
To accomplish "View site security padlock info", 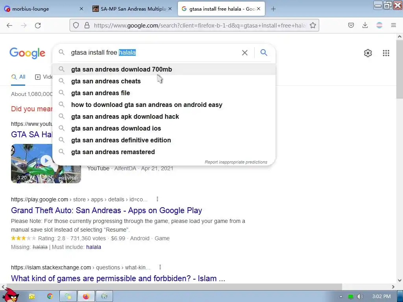I will (87, 25).
